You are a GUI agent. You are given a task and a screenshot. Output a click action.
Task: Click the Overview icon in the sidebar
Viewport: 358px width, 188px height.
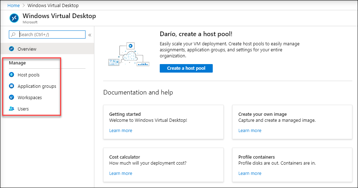(x=11, y=49)
